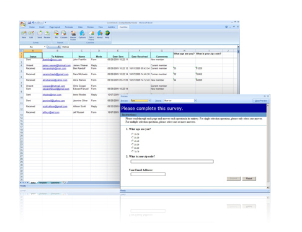This screenshot has height=232, width=302.
Task: Select the 70-79 age radio button
Action: pos(133,151)
